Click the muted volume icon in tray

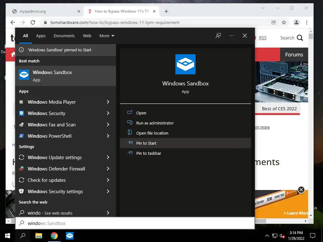(282, 236)
